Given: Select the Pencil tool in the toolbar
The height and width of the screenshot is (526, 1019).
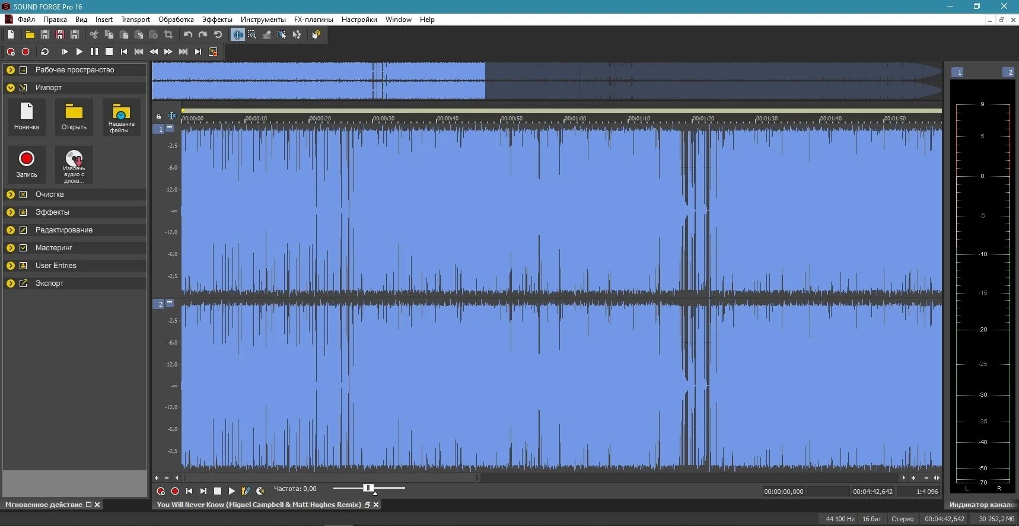Looking at the screenshot, I should [267, 34].
